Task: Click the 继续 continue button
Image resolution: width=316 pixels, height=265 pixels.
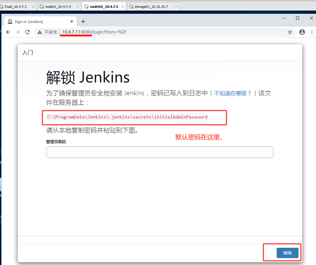Action: click(287, 253)
